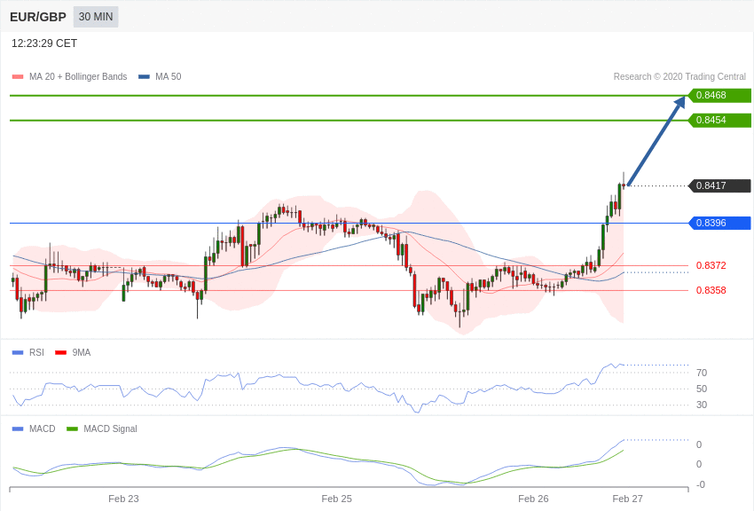
Task: Click the EUR/GBP pair title
Action: pos(38,18)
